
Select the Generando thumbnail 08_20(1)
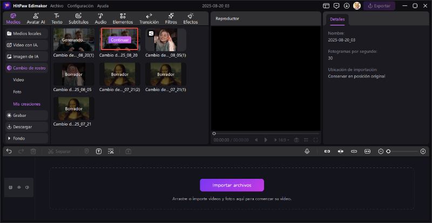[x=73, y=40]
